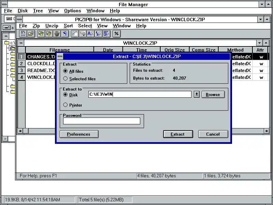Viewport: 273px width, 205px height.
Task: Open the Select menu in PKZIP
Action: click(85, 26)
